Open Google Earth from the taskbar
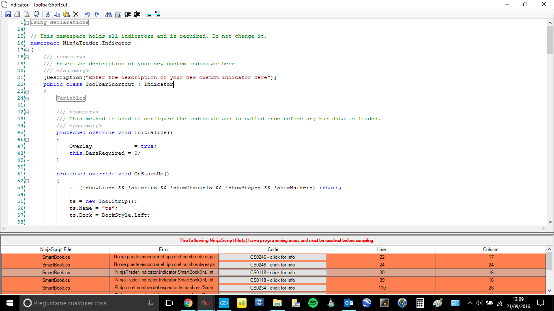This screenshot has width=554, height=311. (366, 302)
